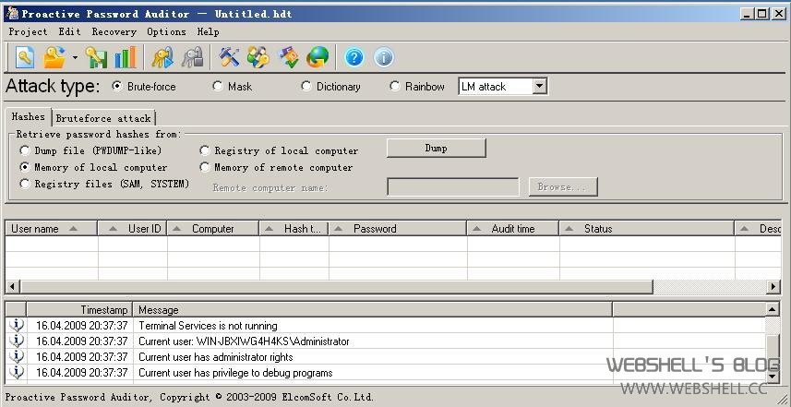791x407 pixels.
Task: Select 'Current user has privilege to debug programs'
Action: (235, 373)
